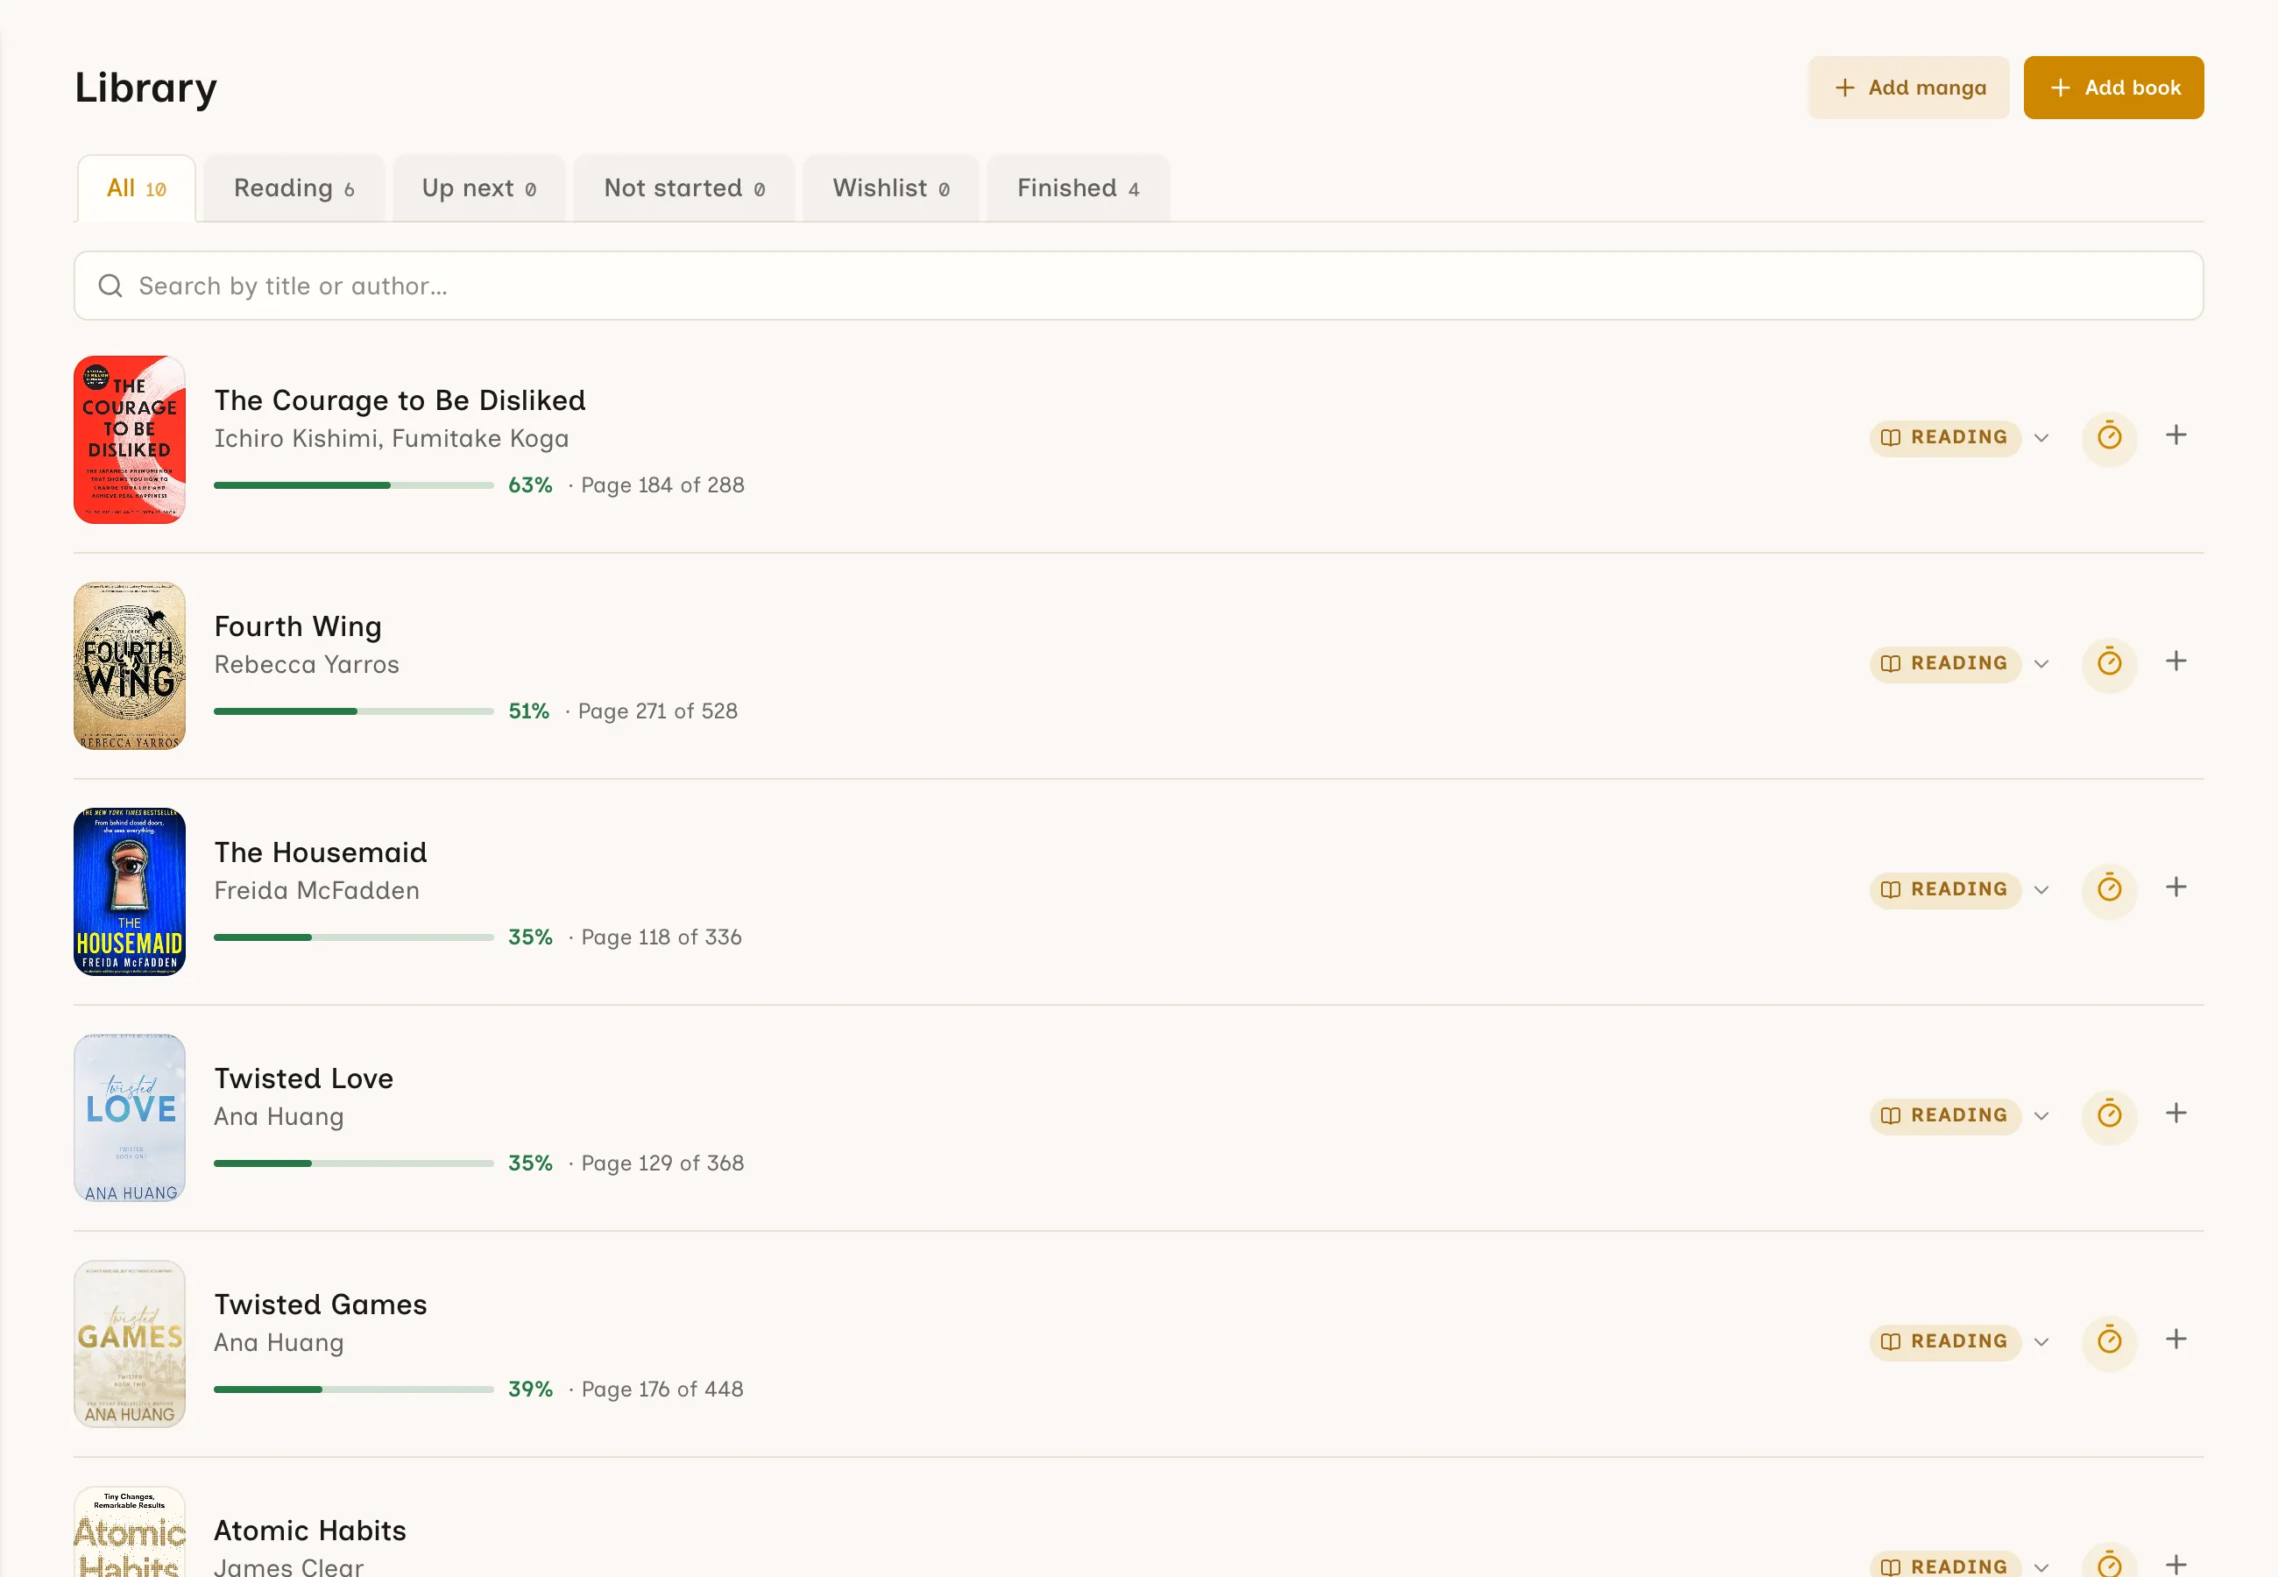This screenshot has height=1577, width=2278.
Task: Click the Fourth Wing cover thumbnail
Action: coord(130,666)
